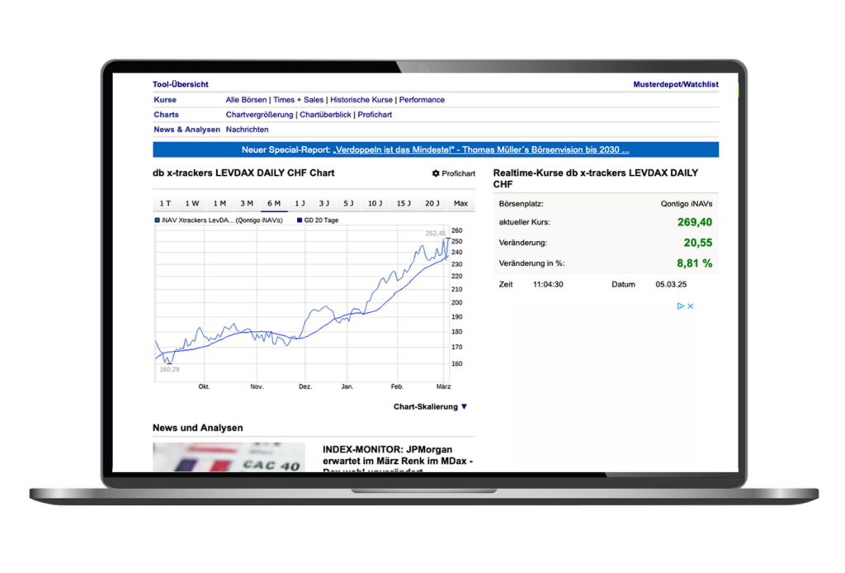Screen dimensions: 845x573
Task: Click the Profichart gear icon
Action: tap(436, 174)
